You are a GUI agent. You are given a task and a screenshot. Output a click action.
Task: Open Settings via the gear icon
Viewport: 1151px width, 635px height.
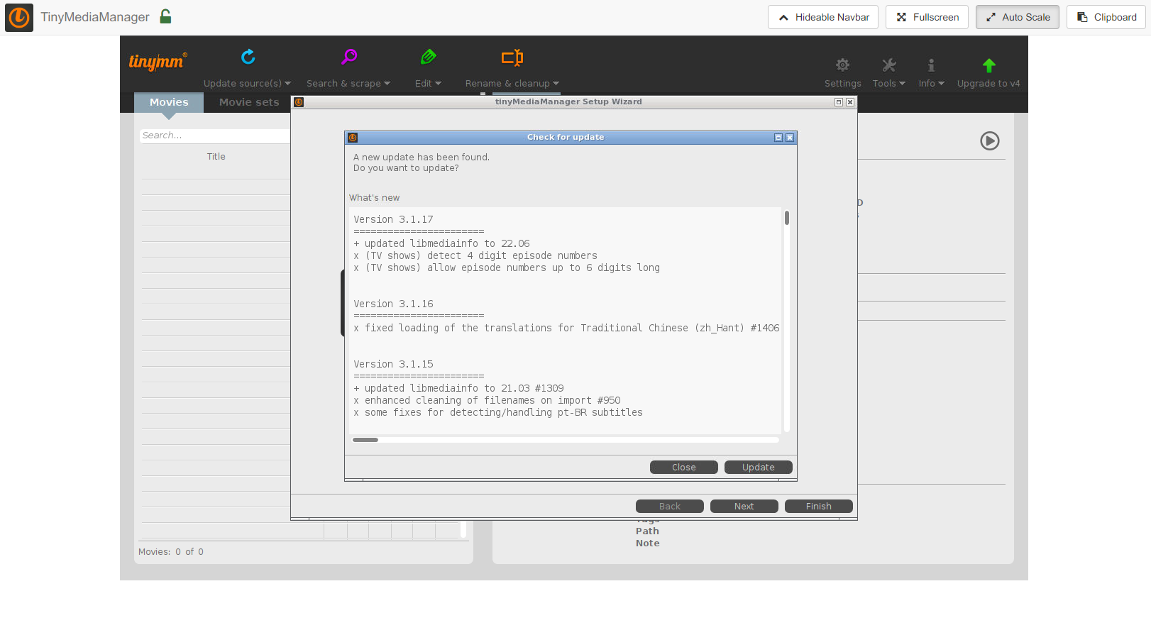[x=842, y=66]
